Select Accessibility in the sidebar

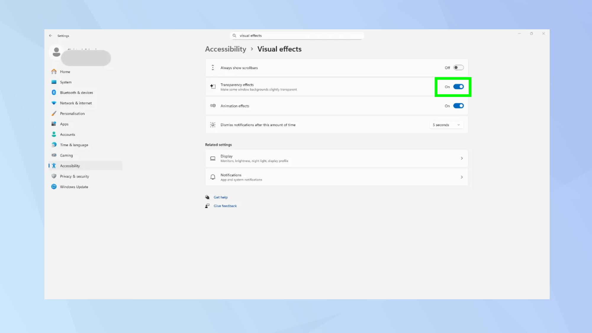pyautogui.click(x=70, y=166)
